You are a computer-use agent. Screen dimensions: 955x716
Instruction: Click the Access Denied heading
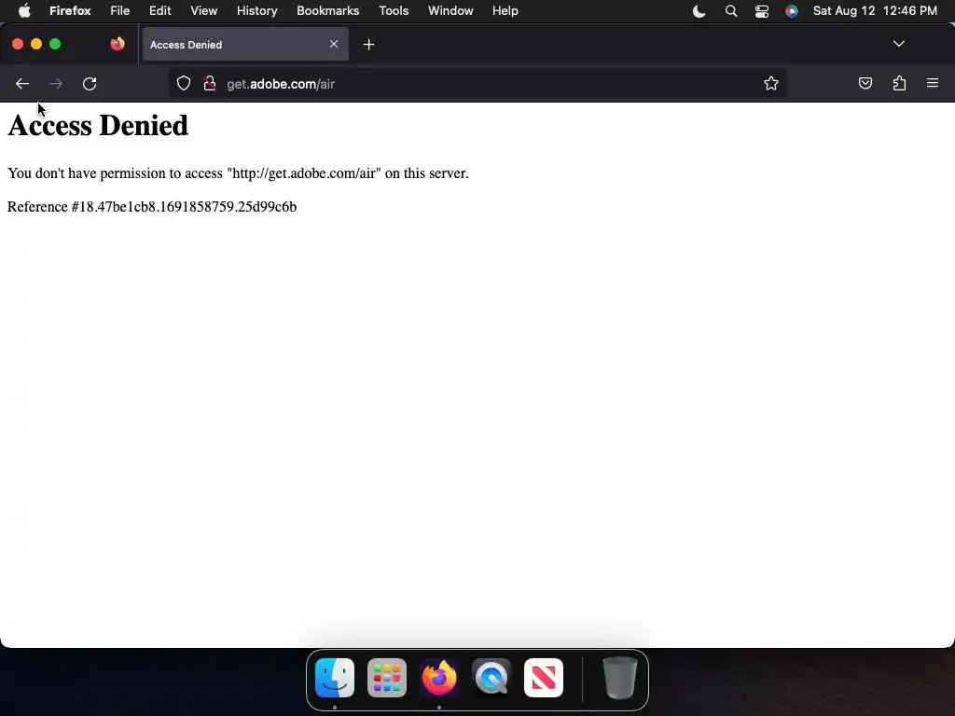point(98,126)
